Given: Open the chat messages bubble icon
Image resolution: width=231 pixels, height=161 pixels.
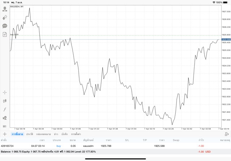Looking at the screenshot, I should (5, 26).
